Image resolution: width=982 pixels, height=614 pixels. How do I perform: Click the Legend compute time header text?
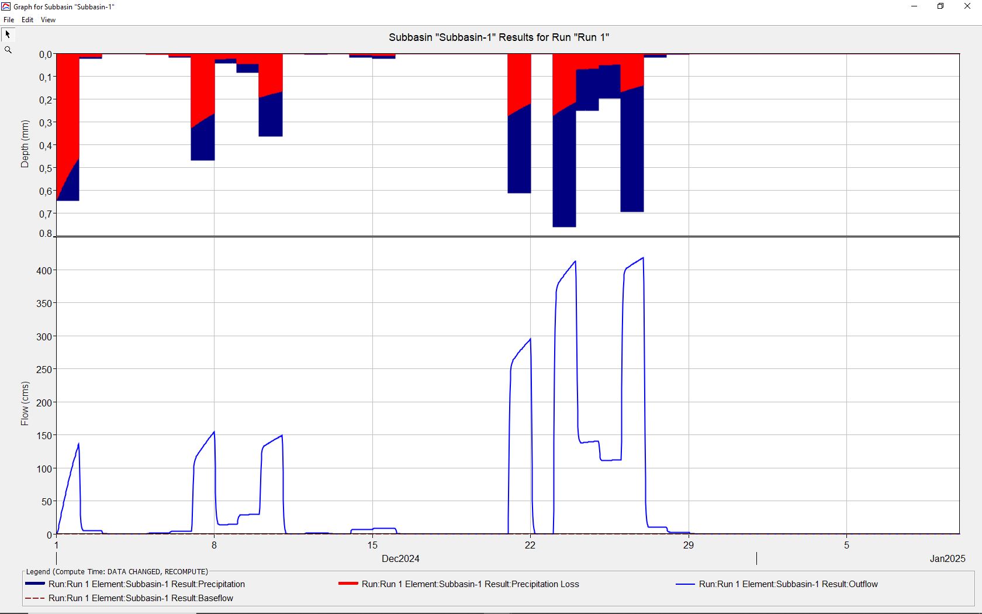117,571
